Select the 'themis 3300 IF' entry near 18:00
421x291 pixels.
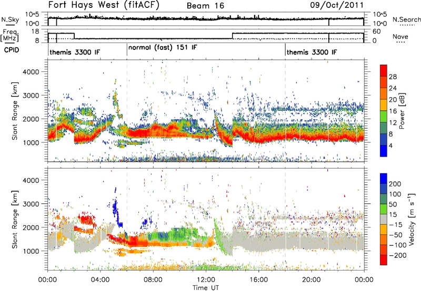point(312,52)
